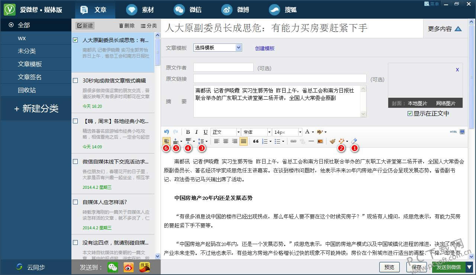This screenshot has height=275, width=476.
Task: Enter fullscreen editor mode
Action: (x=462, y=132)
